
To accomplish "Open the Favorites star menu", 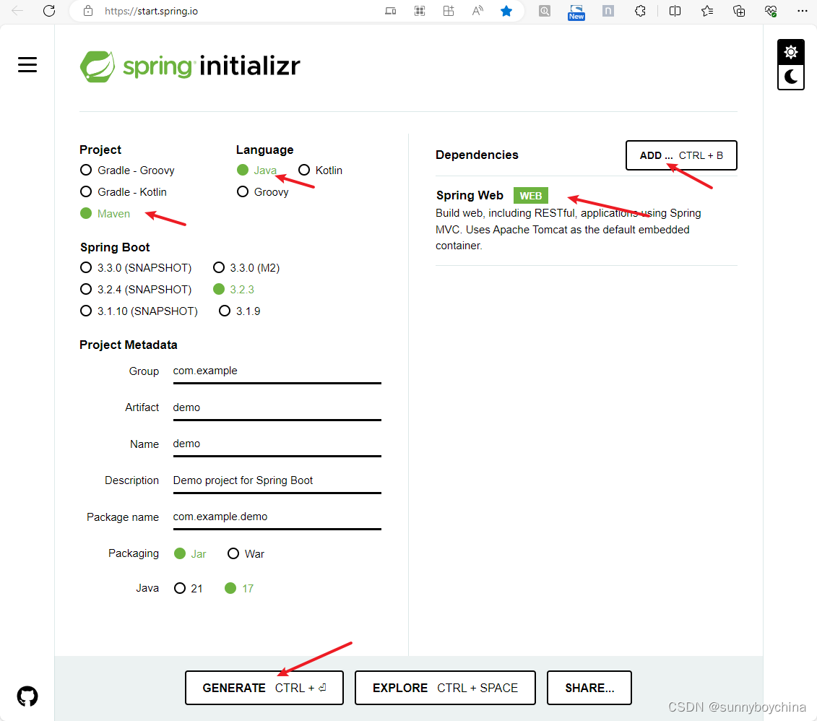I will click(x=707, y=11).
